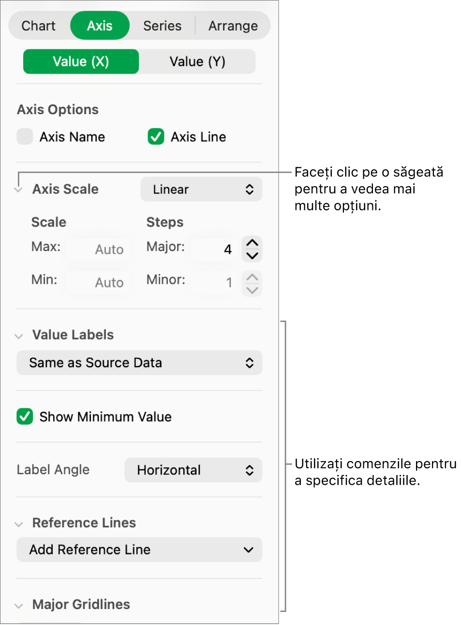
Task: Open the Arrange tab
Action: (233, 26)
